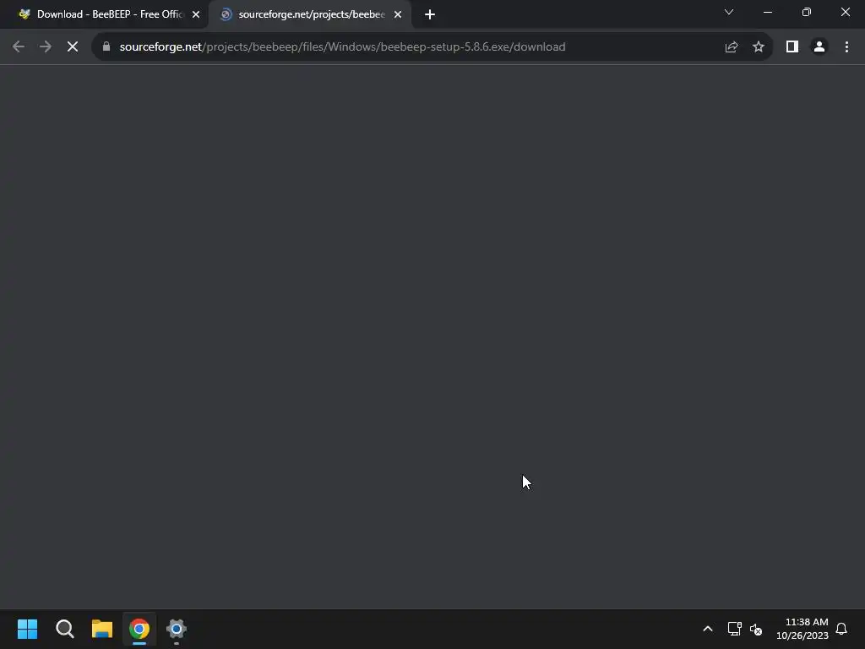Click the sourceforge.net address bar URL
This screenshot has height=649, width=865.
coord(342,47)
